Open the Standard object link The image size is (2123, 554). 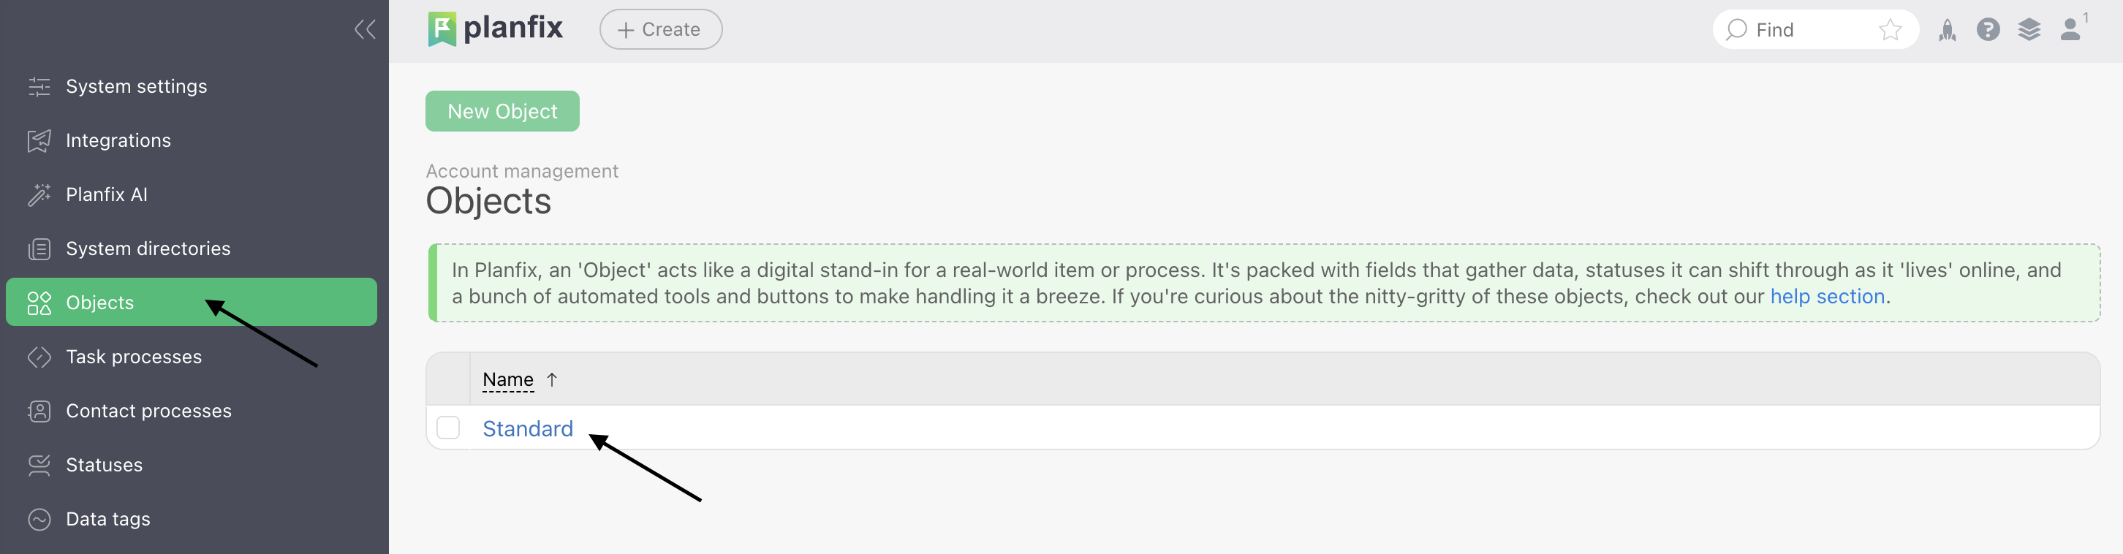527,429
